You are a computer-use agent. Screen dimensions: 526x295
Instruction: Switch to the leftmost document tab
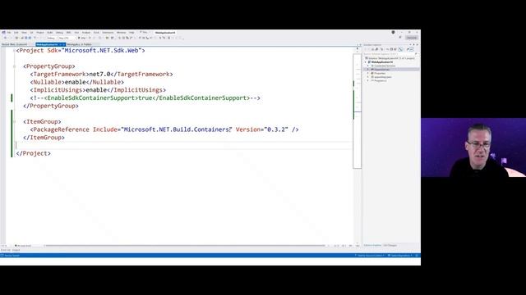(14, 44)
